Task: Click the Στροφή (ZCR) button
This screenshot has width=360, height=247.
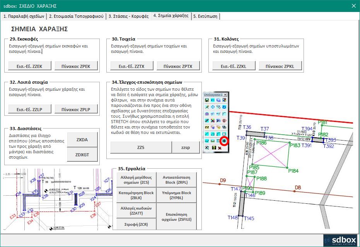Action: pos(134,224)
